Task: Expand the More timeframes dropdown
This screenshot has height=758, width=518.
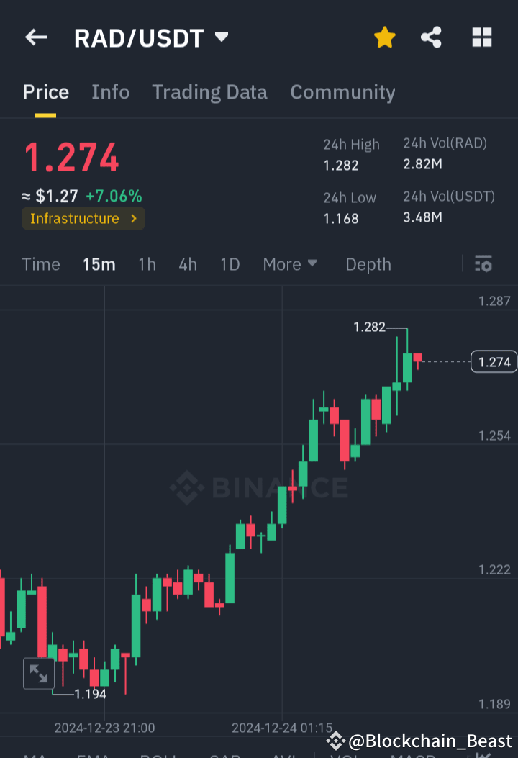Action: pos(290,264)
